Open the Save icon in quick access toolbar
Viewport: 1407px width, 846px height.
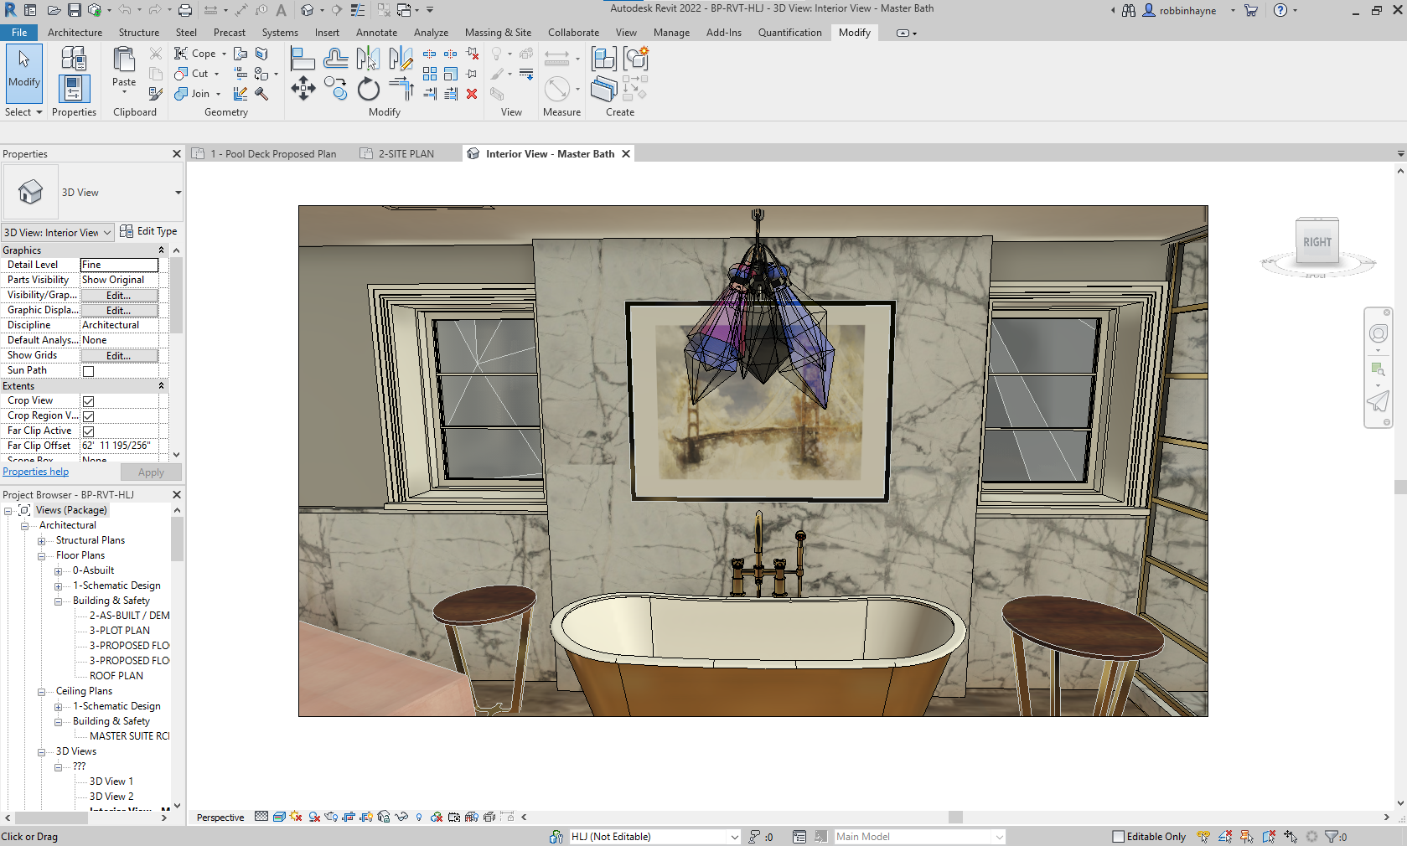(75, 10)
